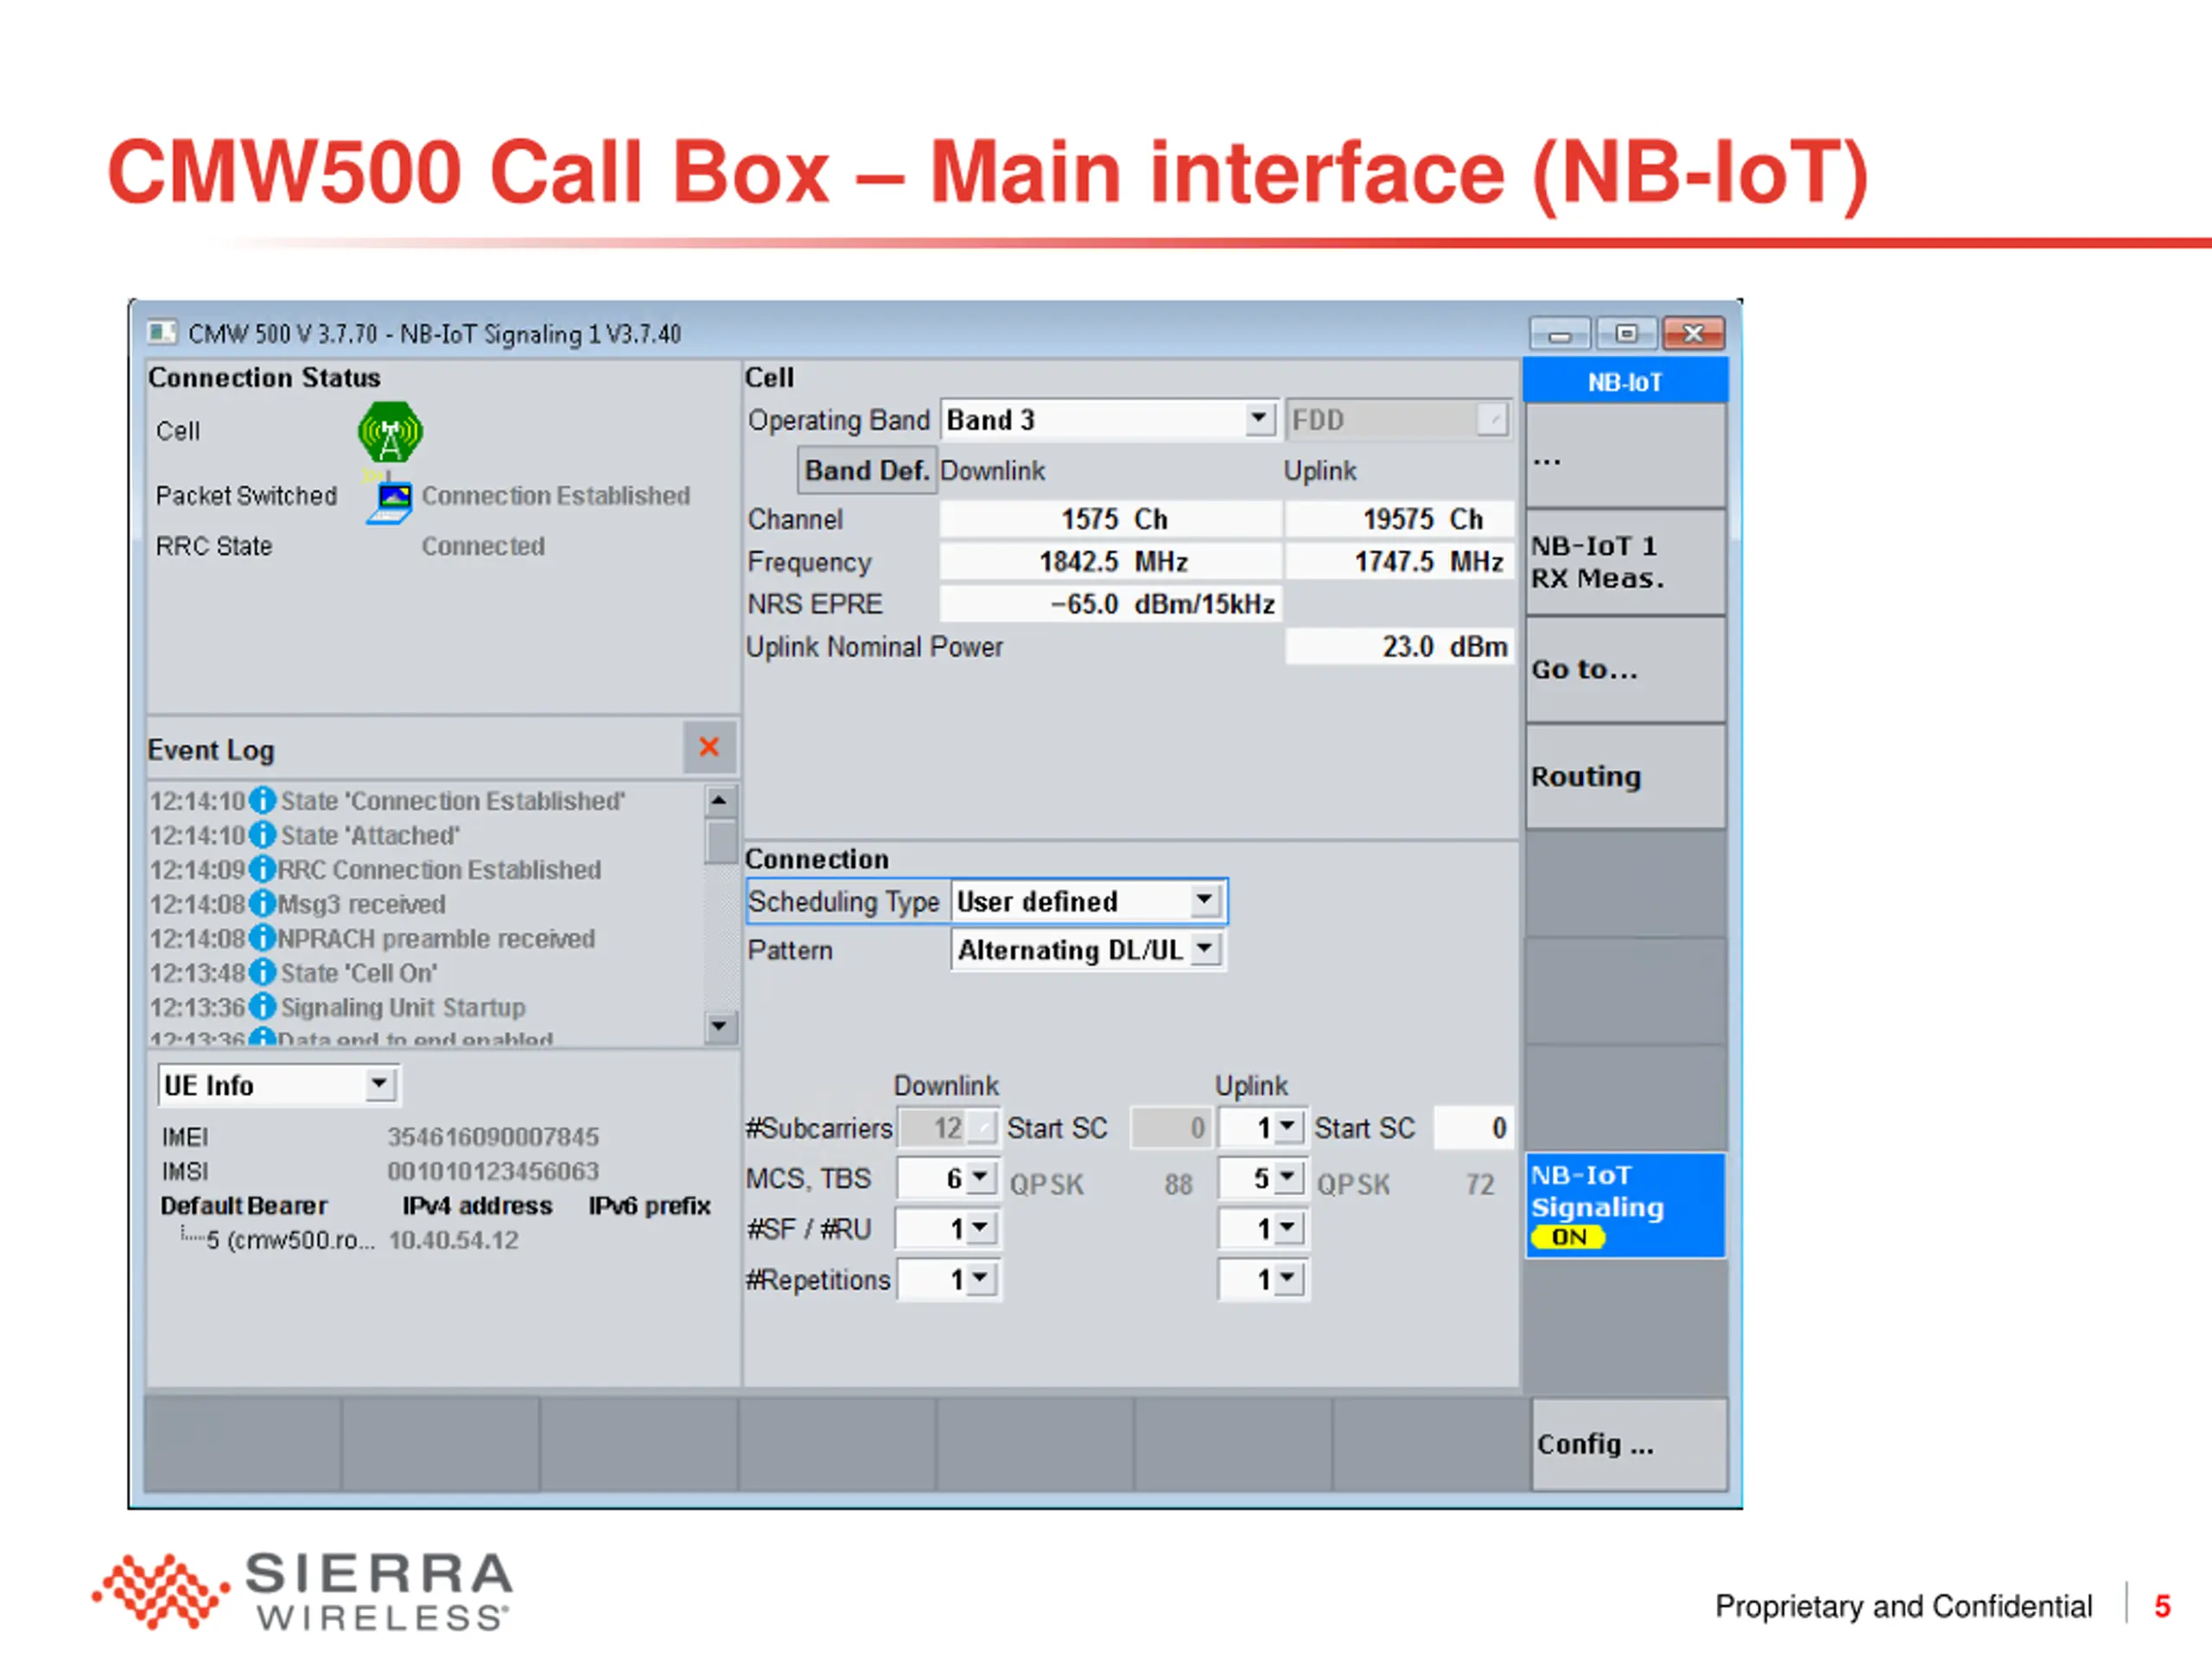This screenshot has width=2212, height=1659.
Task: Open the Routing softkey
Action: click(1625, 776)
